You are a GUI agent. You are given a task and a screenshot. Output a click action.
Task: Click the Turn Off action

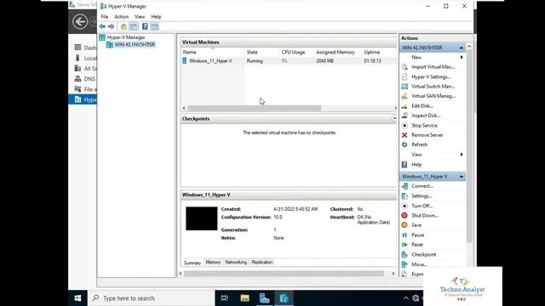[422, 206]
